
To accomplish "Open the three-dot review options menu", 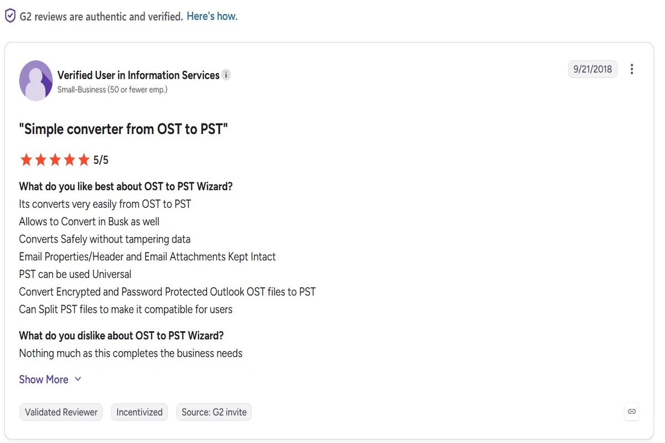I will click(x=632, y=69).
